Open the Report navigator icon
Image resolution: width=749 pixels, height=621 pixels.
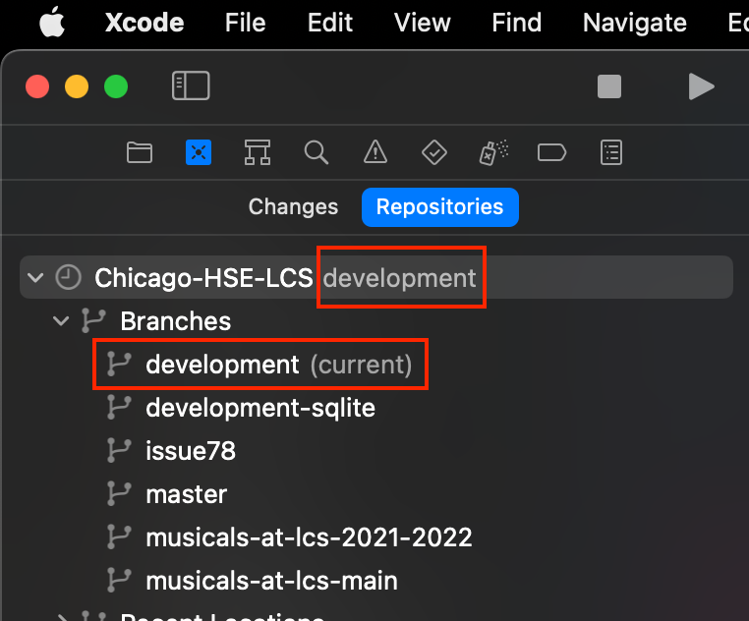click(611, 152)
